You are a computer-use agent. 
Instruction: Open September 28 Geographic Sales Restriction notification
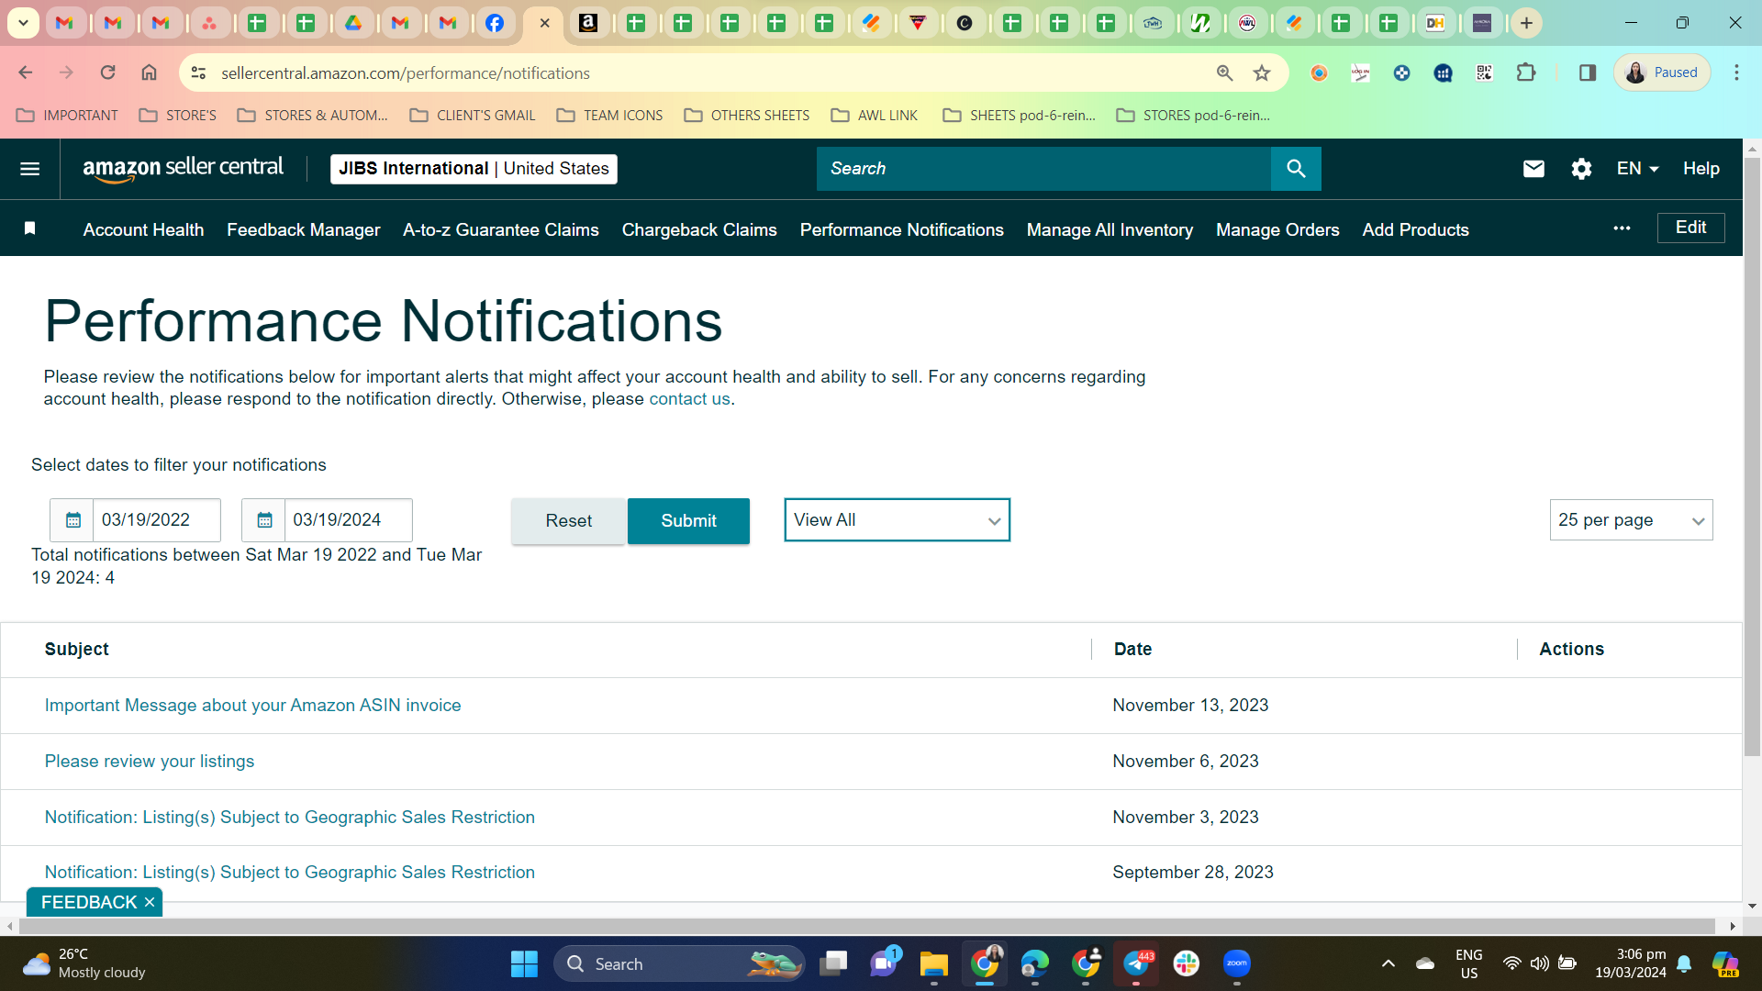(x=290, y=873)
